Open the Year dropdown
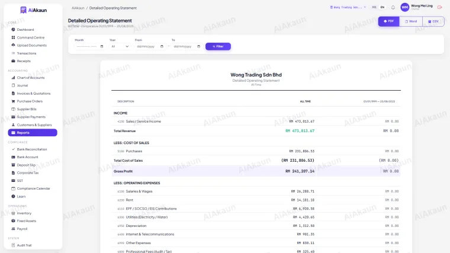The height and width of the screenshot is (253, 450). click(x=120, y=47)
